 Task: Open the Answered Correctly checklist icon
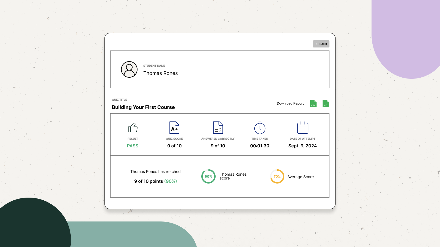click(218, 127)
